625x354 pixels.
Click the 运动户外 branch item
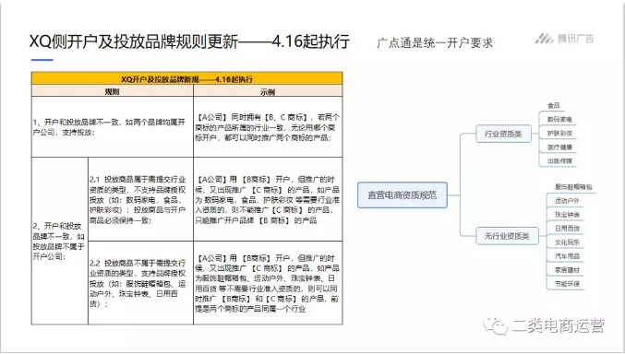point(567,201)
